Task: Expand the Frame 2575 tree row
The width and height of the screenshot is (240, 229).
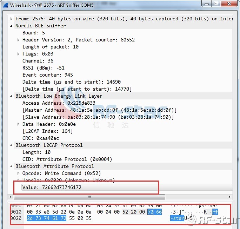Action: click(x=12, y=19)
